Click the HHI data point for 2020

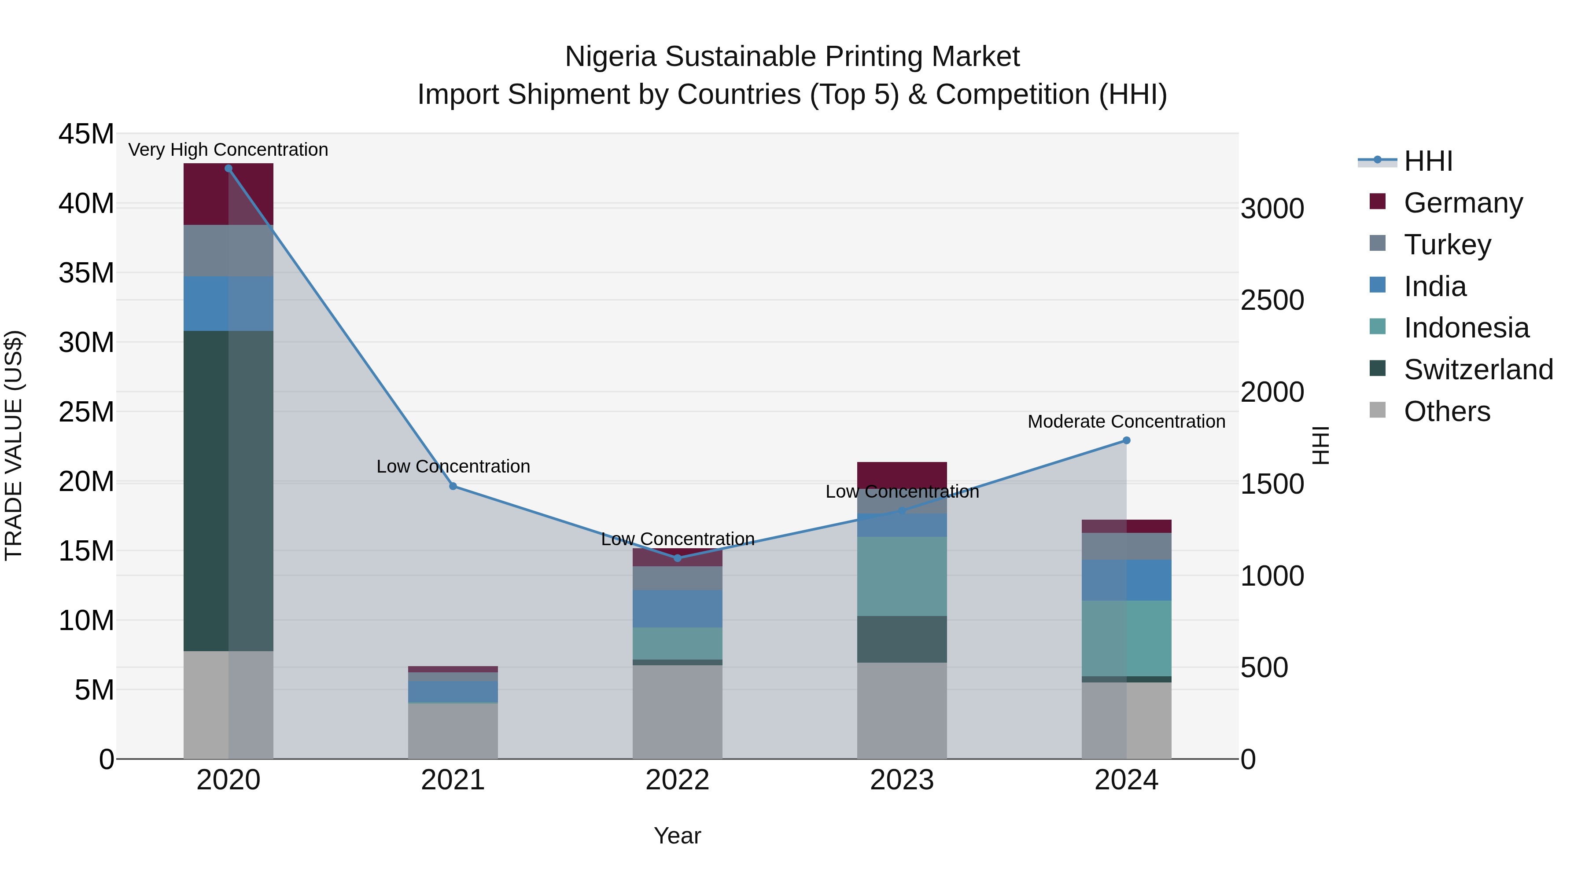pos(228,169)
